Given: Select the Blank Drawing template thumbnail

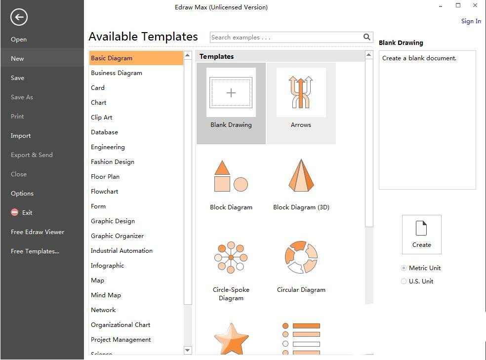Looking at the screenshot, I should (231, 92).
